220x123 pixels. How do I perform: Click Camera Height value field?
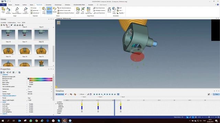(40, 94)
